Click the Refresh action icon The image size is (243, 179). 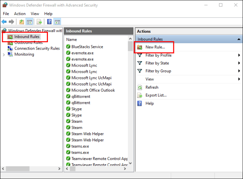tap(140, 88)
